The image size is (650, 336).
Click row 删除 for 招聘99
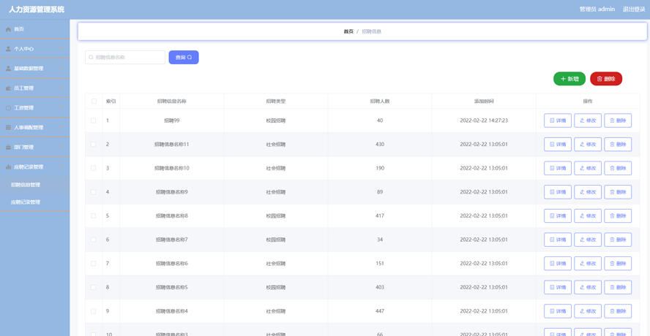pyautogui.click(x=618, y=121)
